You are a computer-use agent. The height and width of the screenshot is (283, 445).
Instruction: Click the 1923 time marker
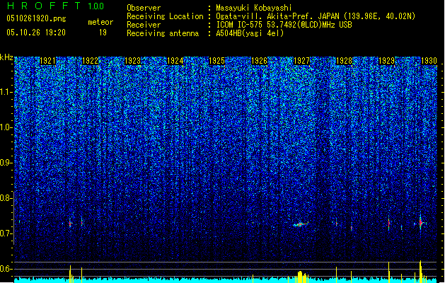pos(132,61)
